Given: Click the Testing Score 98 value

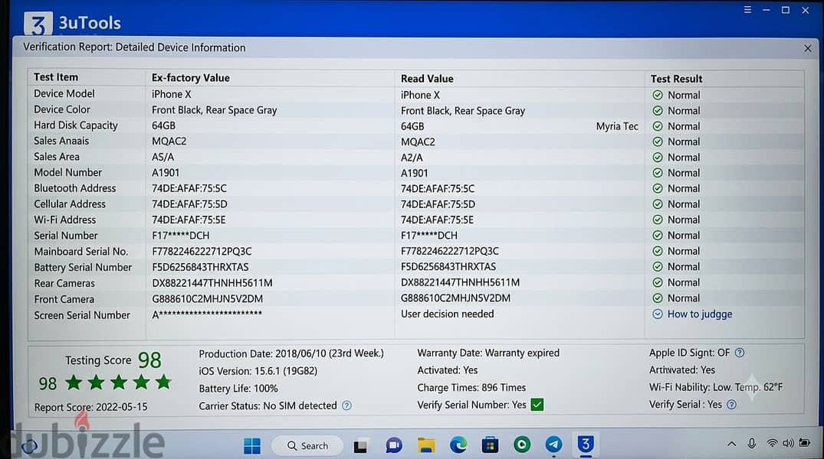Looking at the screenshot, I should [149, 360].
